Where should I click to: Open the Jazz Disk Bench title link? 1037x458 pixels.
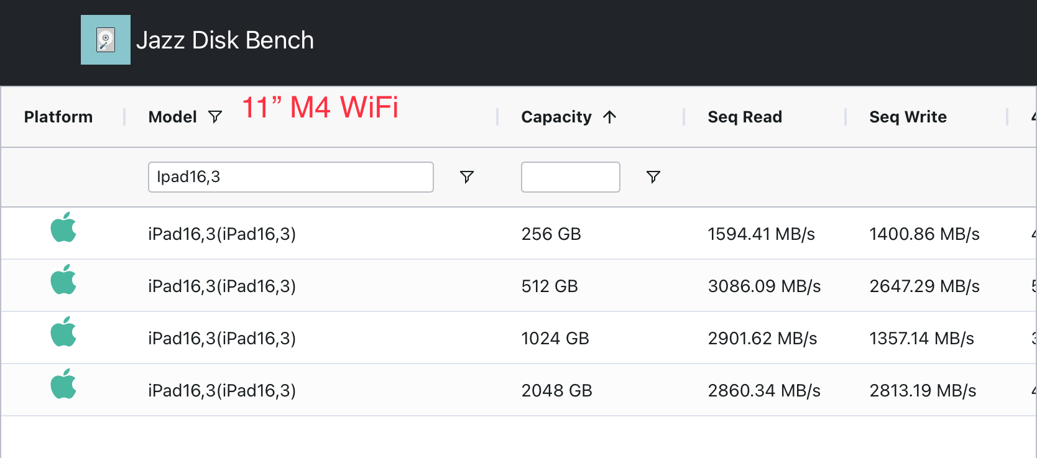pyautogui.click(x=225, y=40)
